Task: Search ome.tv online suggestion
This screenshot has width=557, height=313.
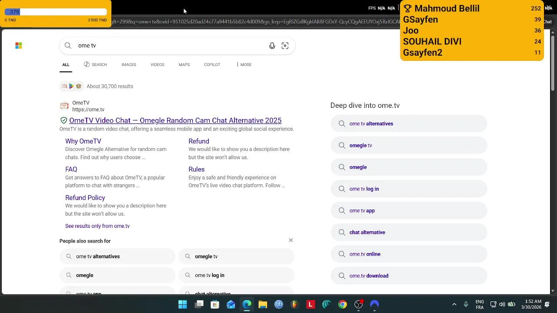Action: click(x=409, y=254)
